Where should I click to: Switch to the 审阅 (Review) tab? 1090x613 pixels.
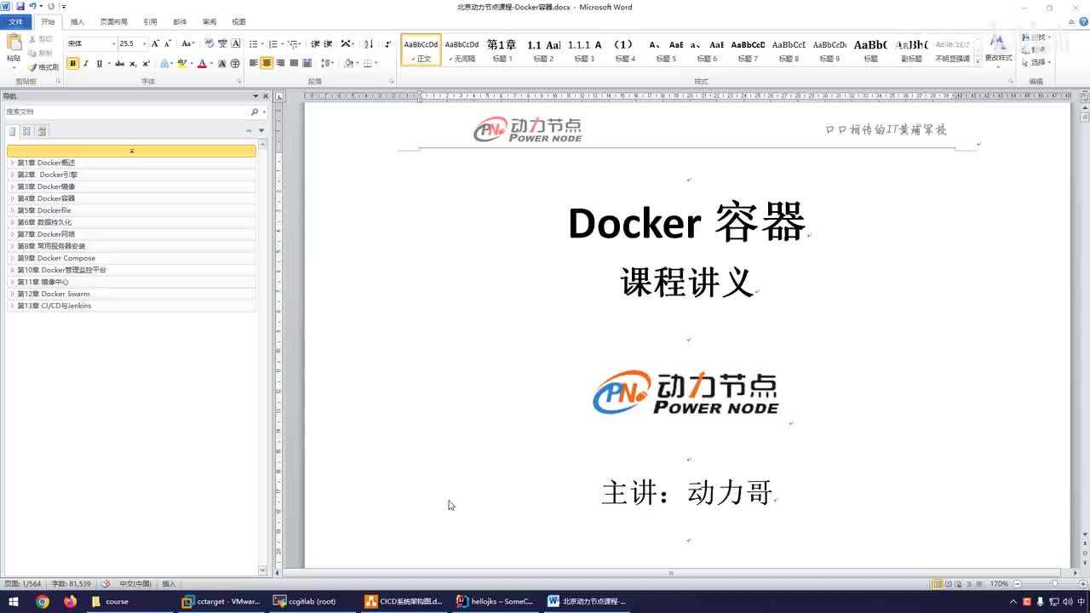coord(209,21)
